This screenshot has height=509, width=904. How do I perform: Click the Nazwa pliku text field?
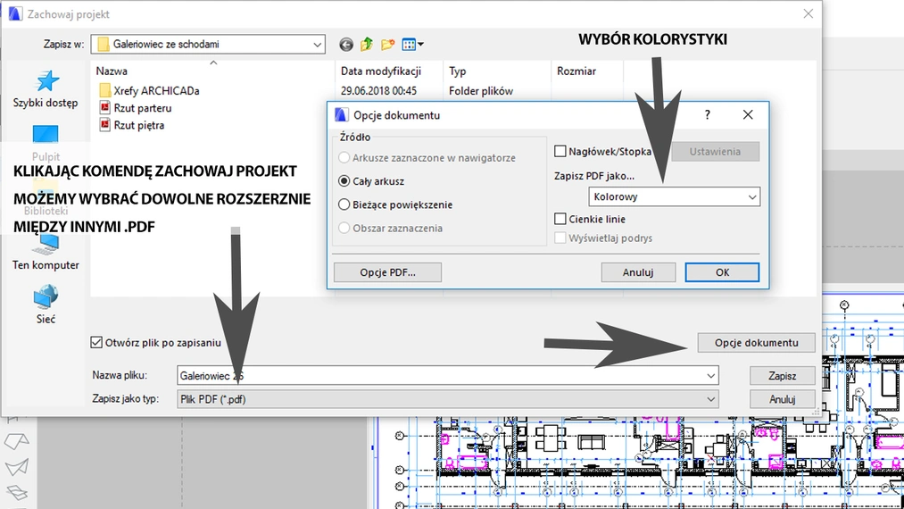pos(446,376)
